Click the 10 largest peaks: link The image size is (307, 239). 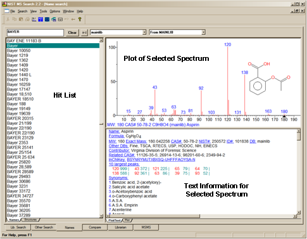point(124,164)
